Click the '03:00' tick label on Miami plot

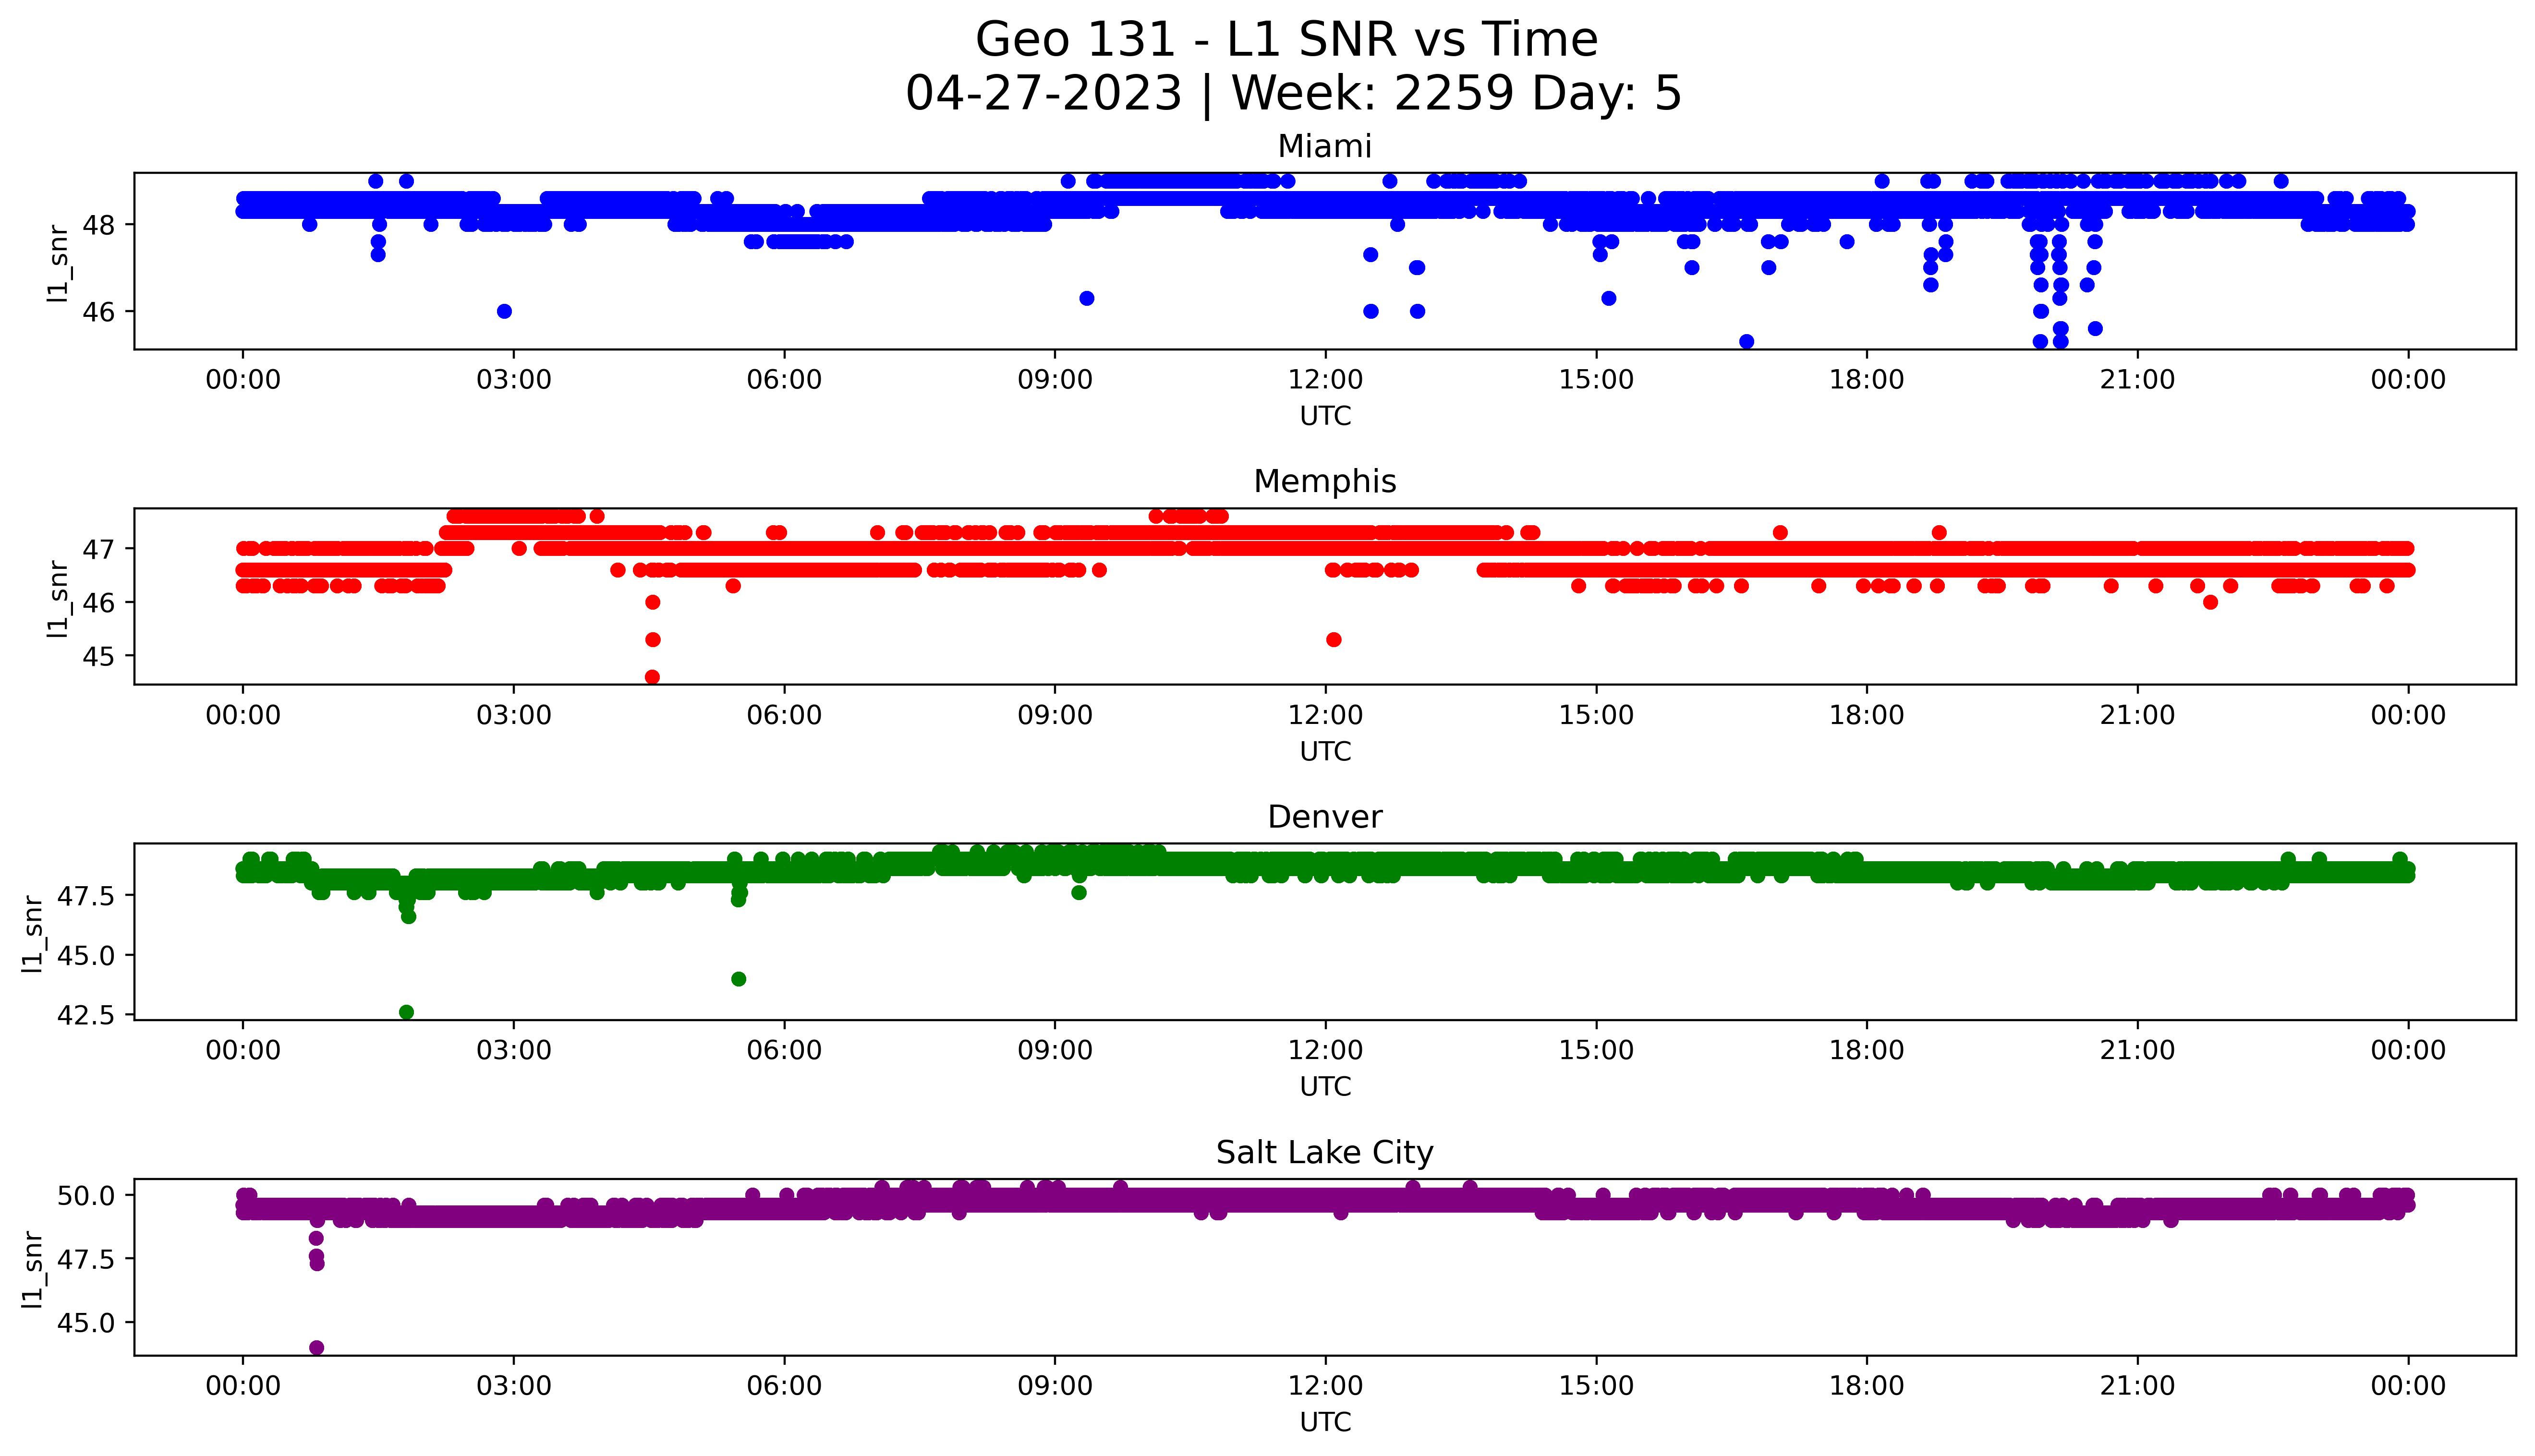click(x=514, y=380)
